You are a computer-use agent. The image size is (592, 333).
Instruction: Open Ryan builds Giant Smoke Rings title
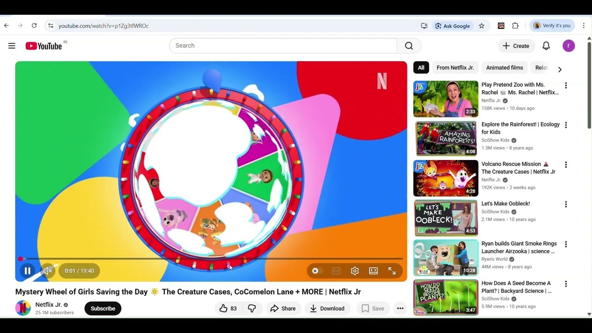[x=519, y=247]
